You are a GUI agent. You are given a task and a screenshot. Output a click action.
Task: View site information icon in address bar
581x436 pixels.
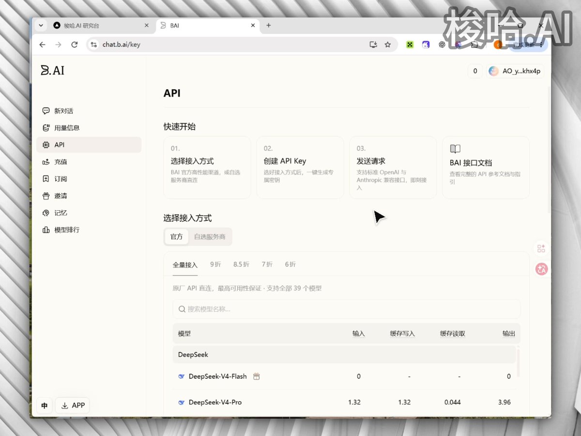(94, 45)
